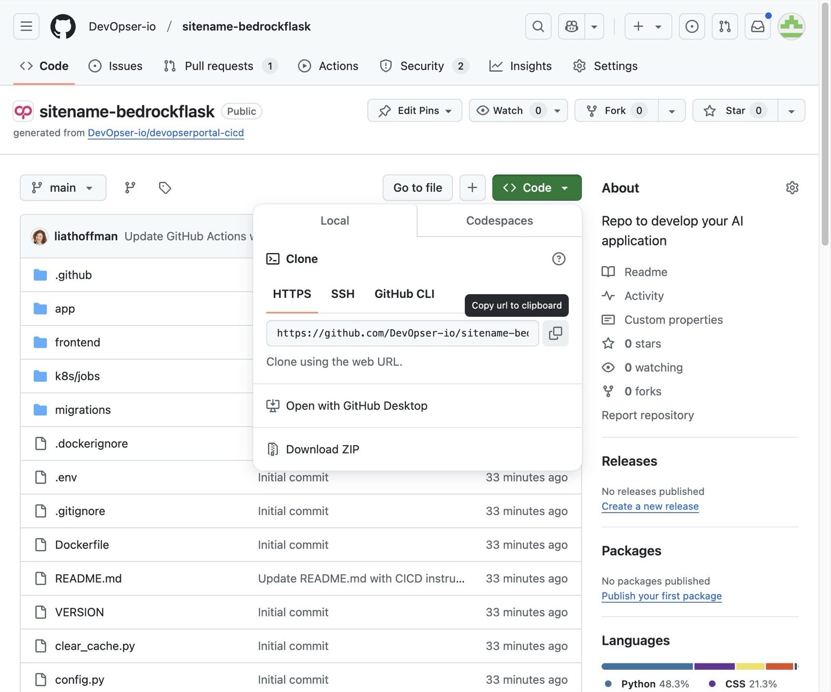Open the search magnifier in header

(x=538, y=27)
